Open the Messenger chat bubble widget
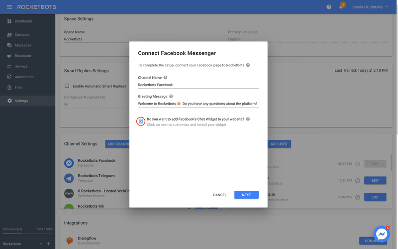Screen dimensions: 398x249 [x=382, y=234]
